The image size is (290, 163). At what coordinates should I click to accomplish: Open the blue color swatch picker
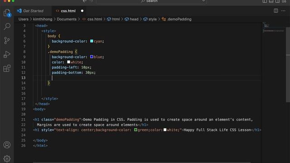coord(92,57)
